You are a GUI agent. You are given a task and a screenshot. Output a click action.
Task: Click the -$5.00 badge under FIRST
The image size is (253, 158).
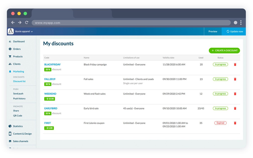click(49, 128)
